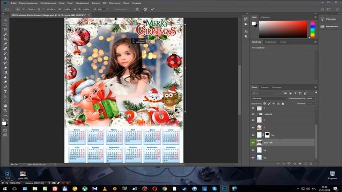This screenshot has width=342, height=192.
Task: Expand the calendar layer group
Action: [x=258, y=114]
